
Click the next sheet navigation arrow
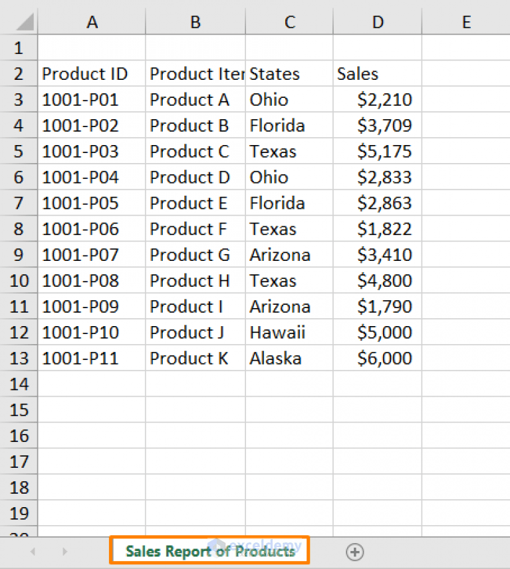point(64,552)
